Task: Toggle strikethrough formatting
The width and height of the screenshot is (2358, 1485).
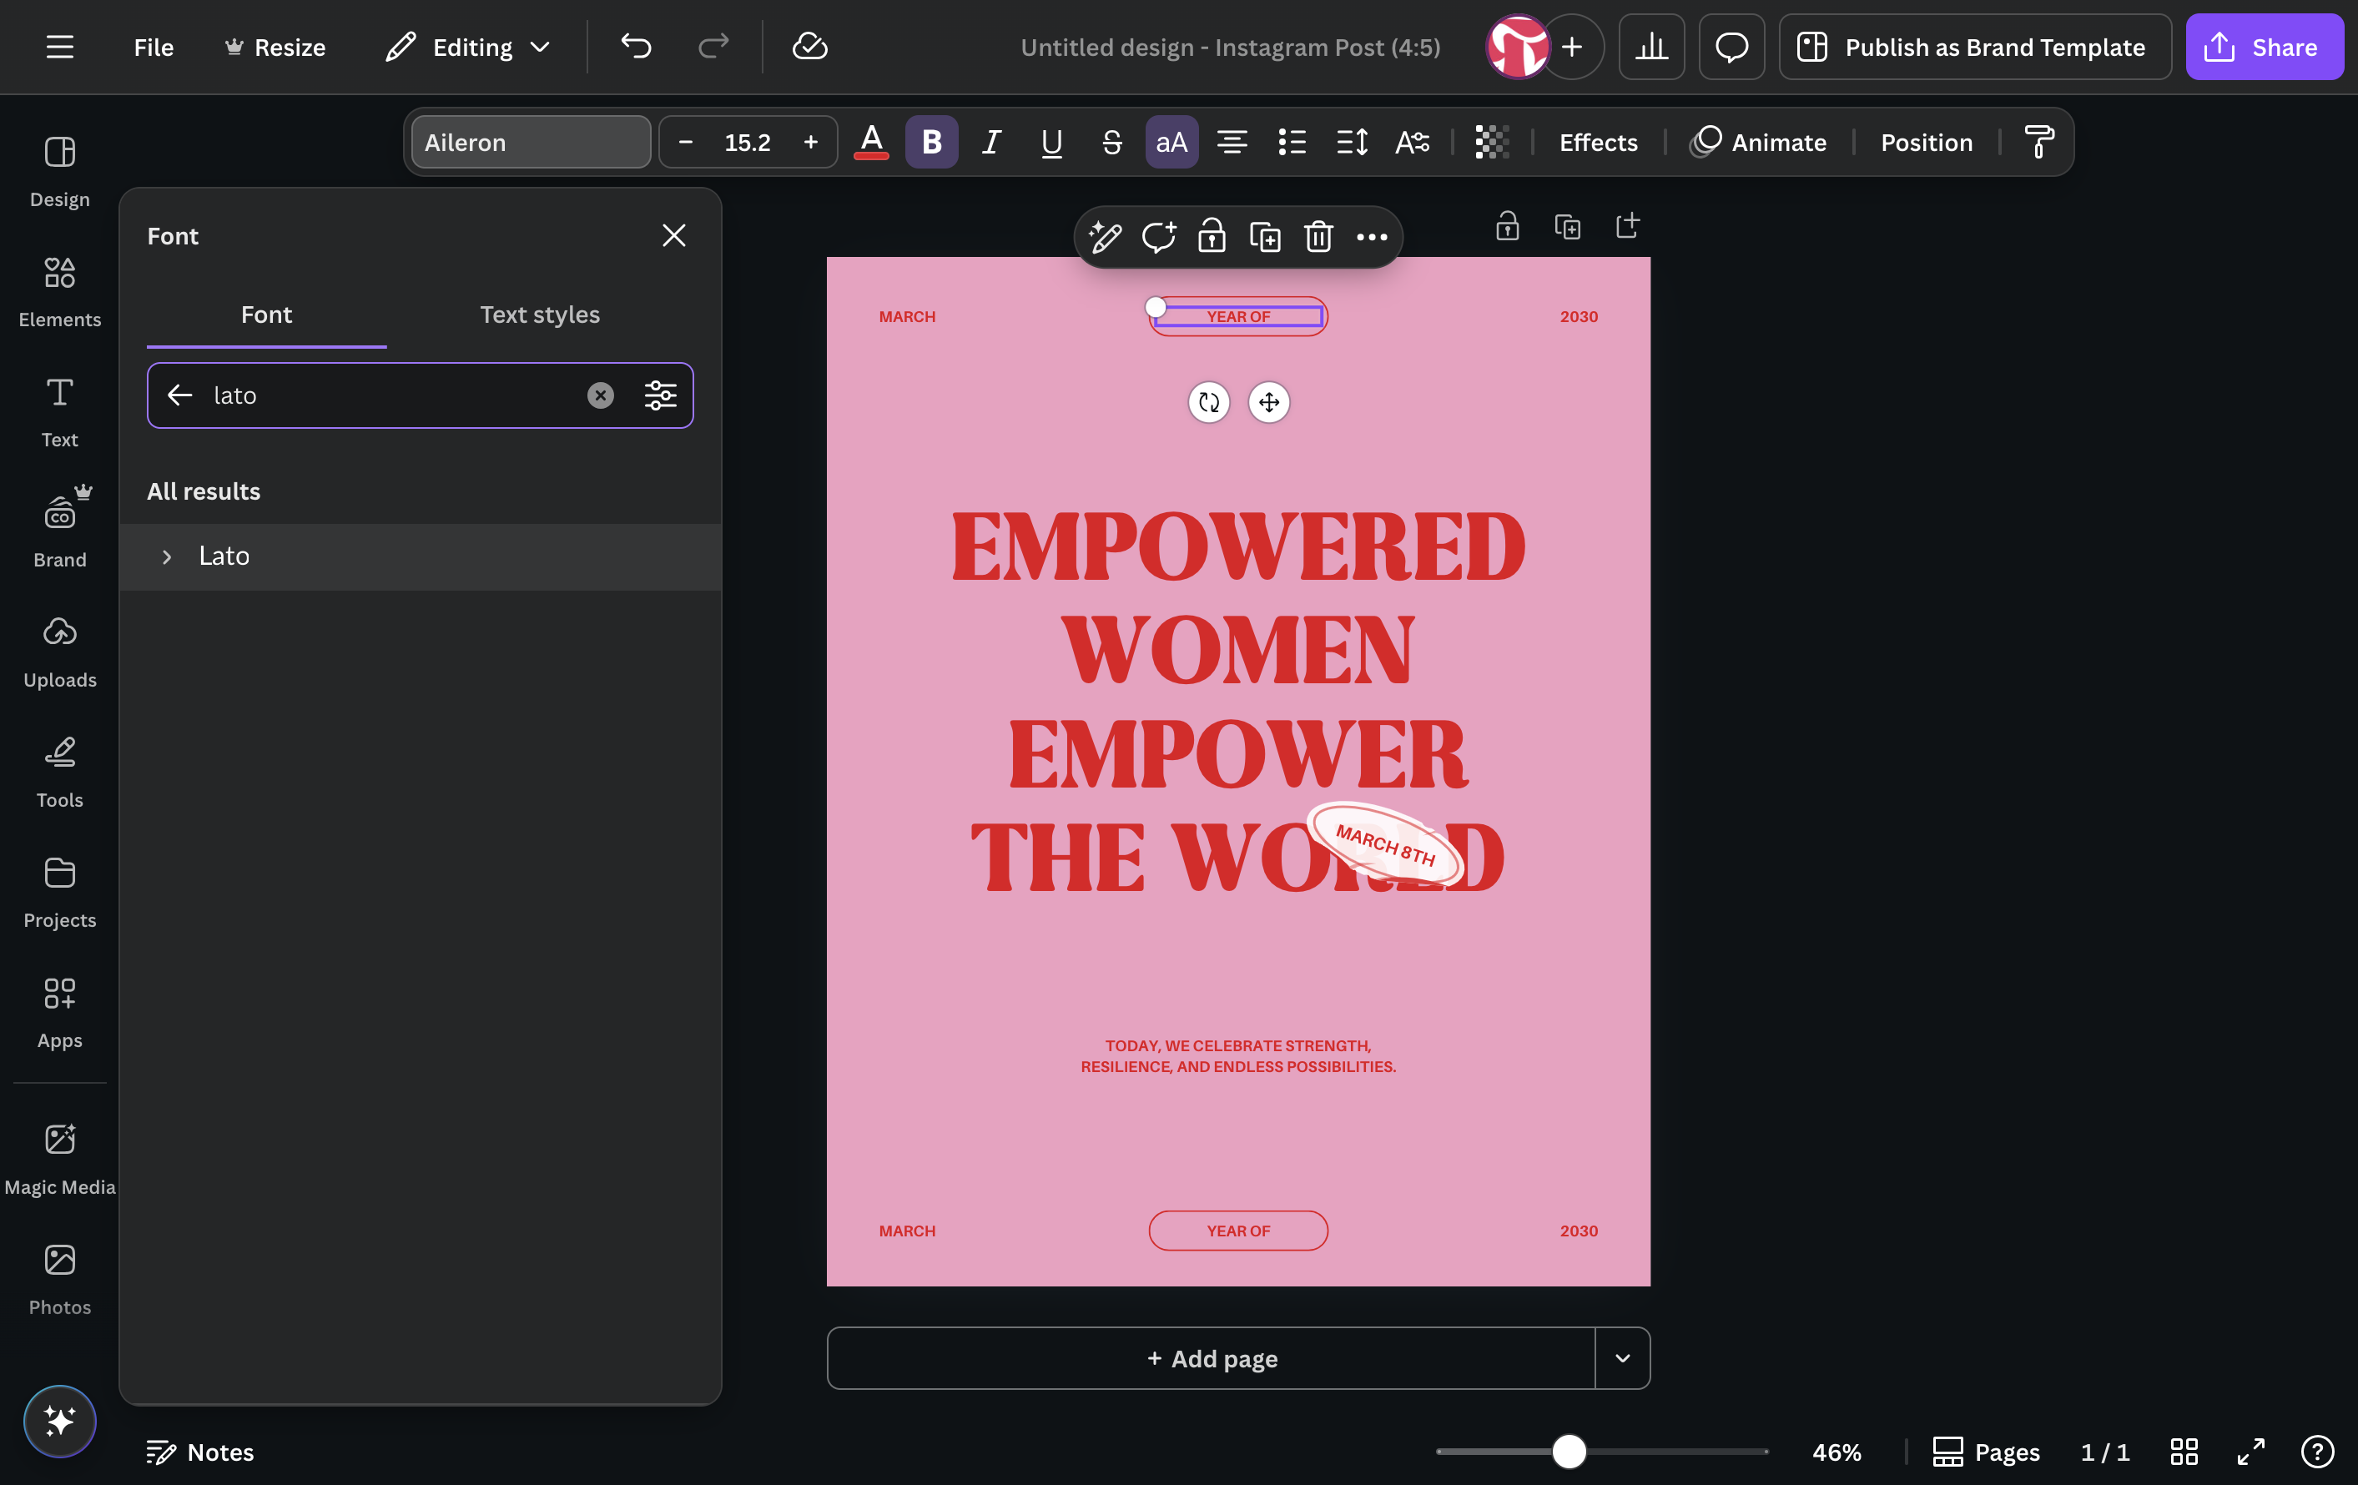Action: click(1111, 142)
